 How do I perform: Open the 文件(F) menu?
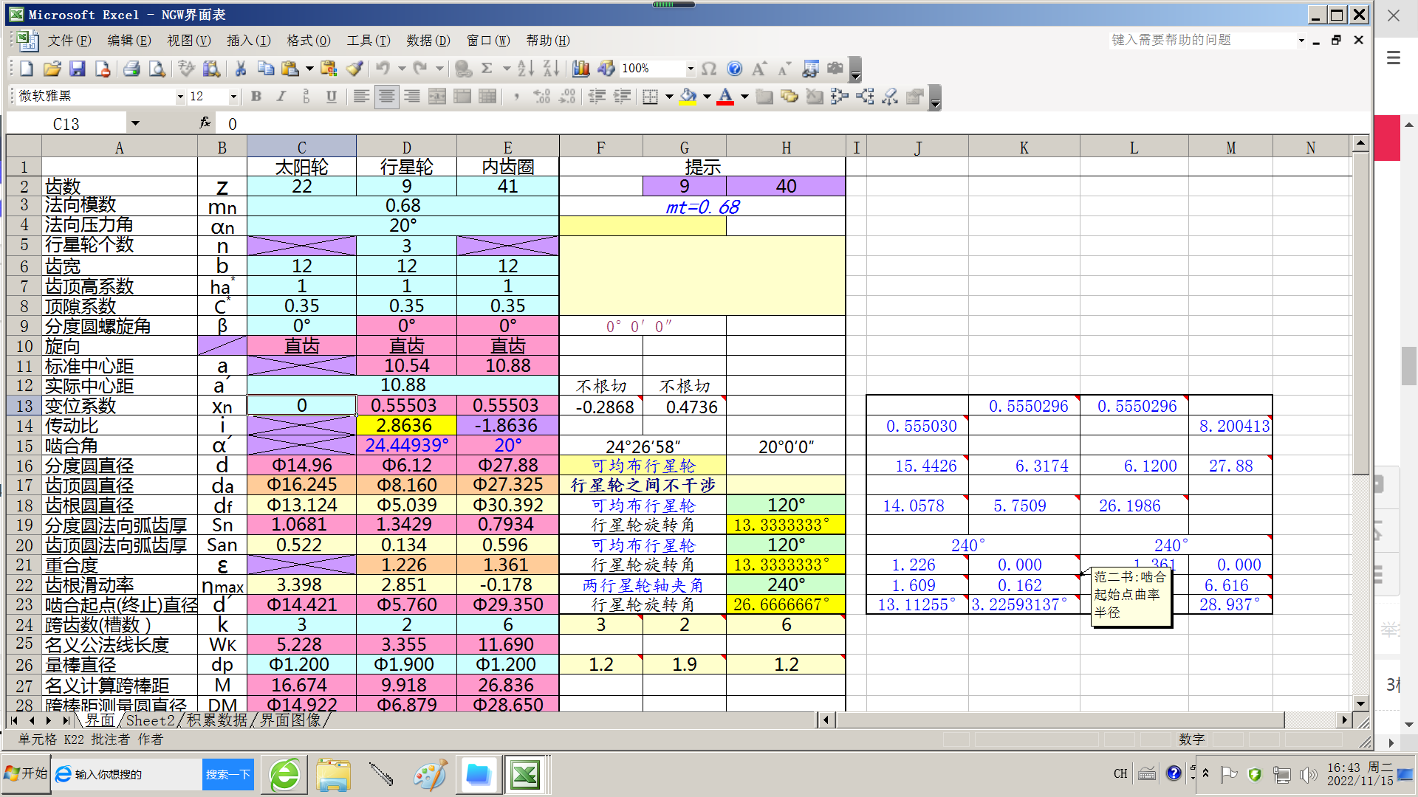coord(69,41)
